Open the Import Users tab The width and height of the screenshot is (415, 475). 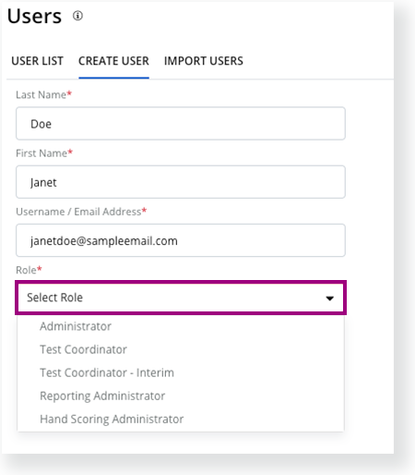204,61
